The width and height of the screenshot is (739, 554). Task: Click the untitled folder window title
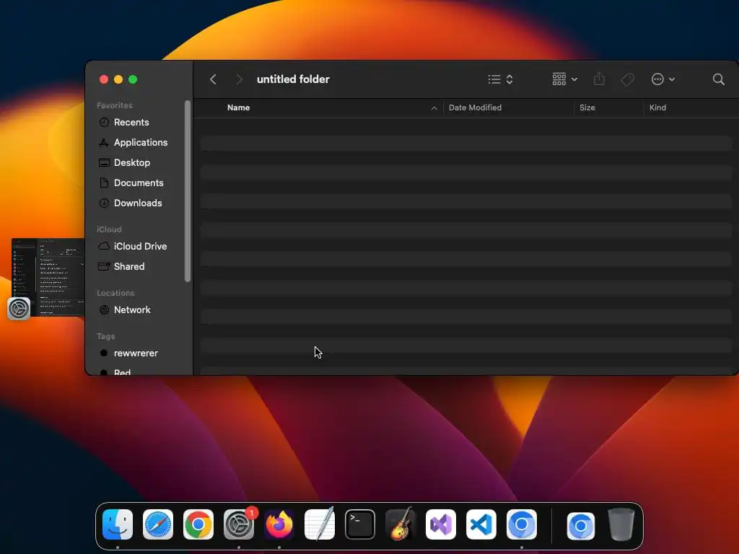click(x=293, y=79)
